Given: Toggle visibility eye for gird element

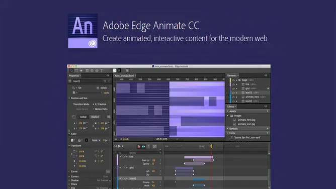Looking at the screenshot, I should 233,88.
